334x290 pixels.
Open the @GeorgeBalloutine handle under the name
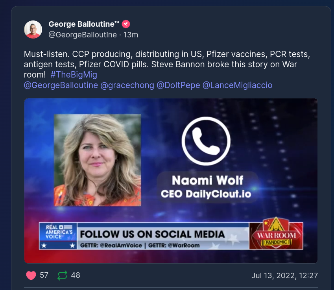click(x=83, y=35)
